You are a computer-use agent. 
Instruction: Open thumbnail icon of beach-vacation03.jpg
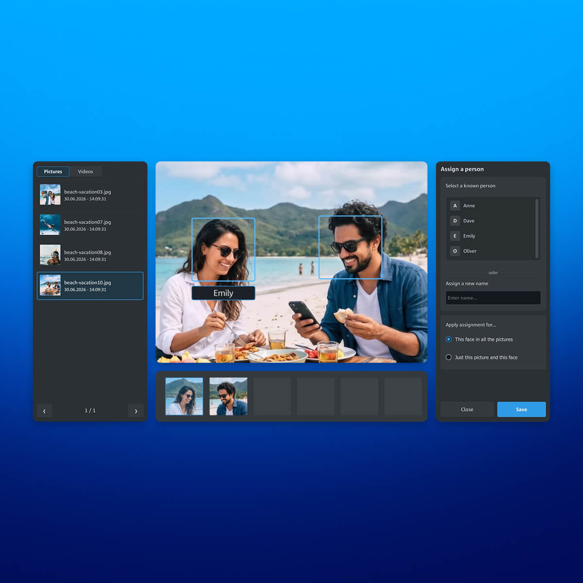50,194
